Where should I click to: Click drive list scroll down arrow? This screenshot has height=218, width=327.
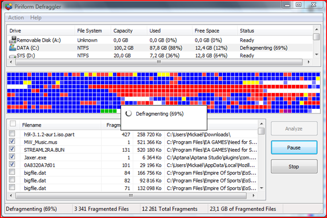click(x=317, y=55)
